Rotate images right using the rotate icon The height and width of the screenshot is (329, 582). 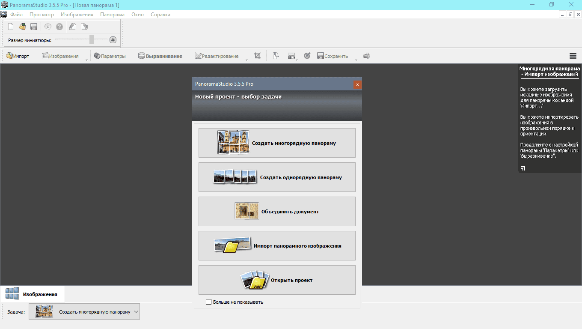pos(84,27)
